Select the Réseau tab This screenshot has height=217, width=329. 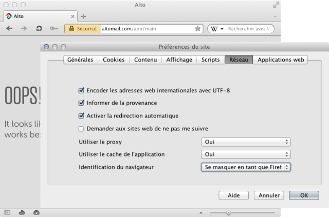pos(239,60)
